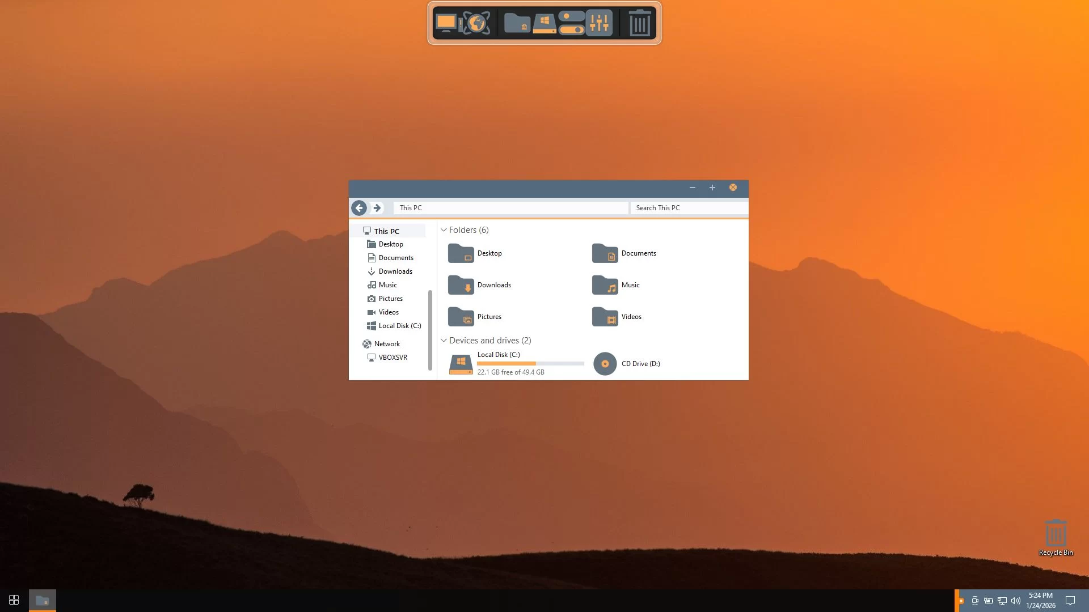Click the Back navigation arrow button
This screenshot has width=1089, height=612.
359,208
